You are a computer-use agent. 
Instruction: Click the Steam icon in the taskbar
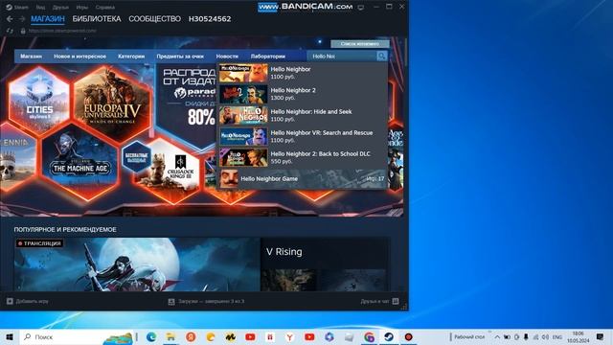[389, 336]
